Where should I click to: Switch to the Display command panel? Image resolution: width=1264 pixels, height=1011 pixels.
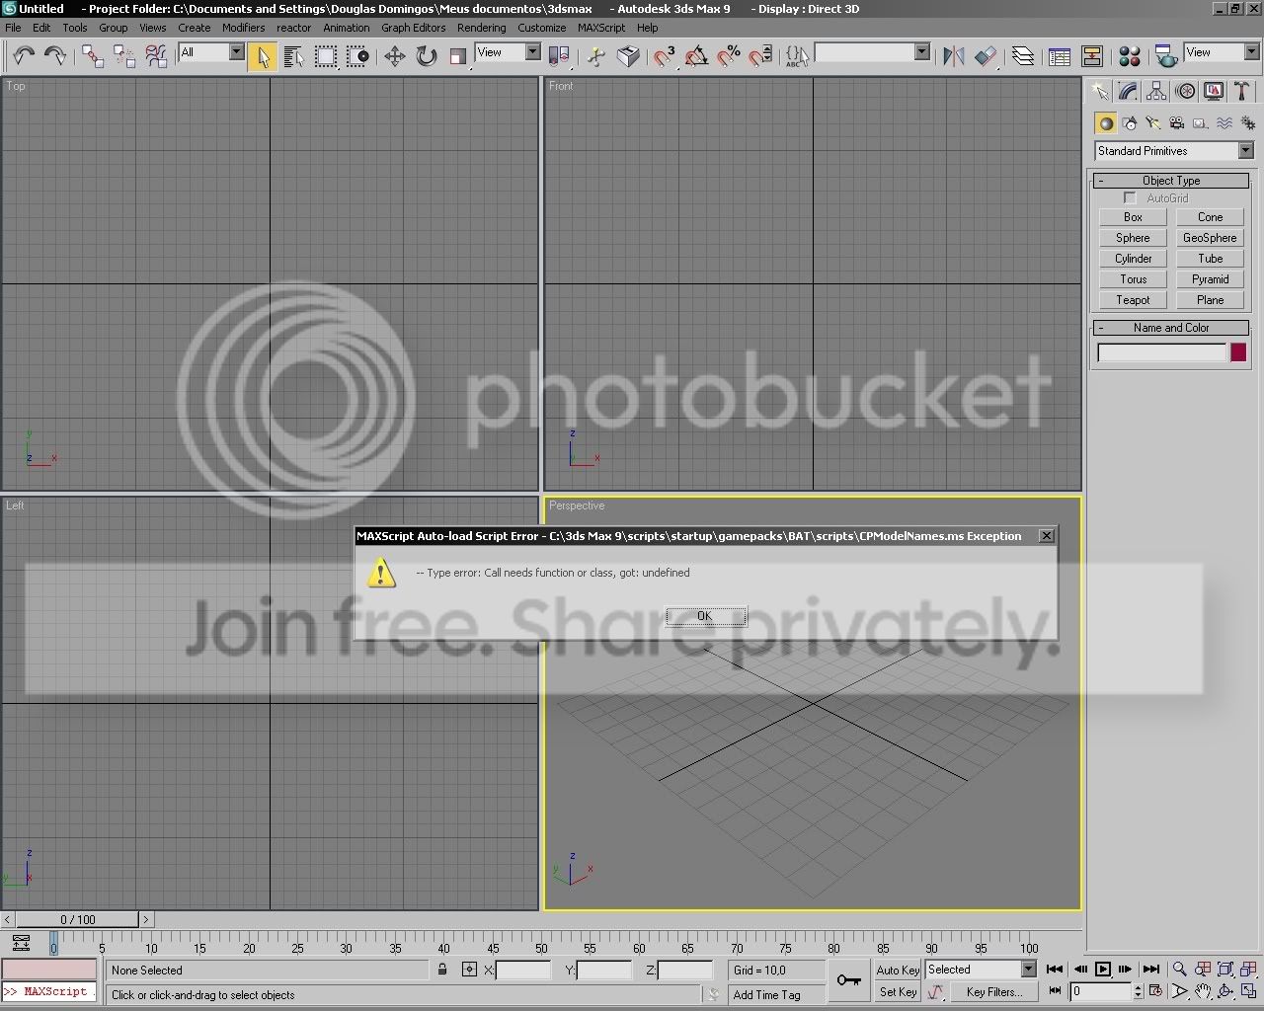tap(1214, 92)
